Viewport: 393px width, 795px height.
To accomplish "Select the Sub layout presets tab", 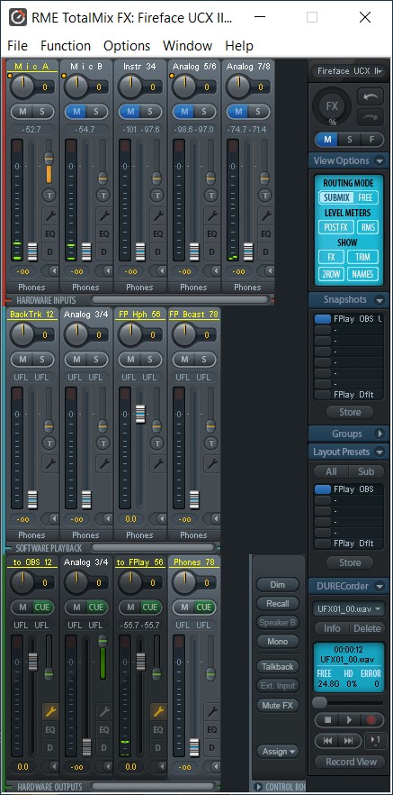I will coord(366,471).
